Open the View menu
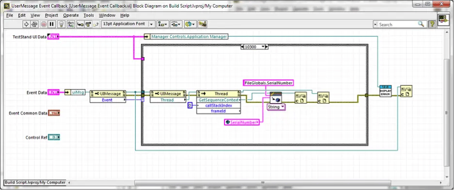The width and height of the screenshot is (454, 190). point(35,16)
